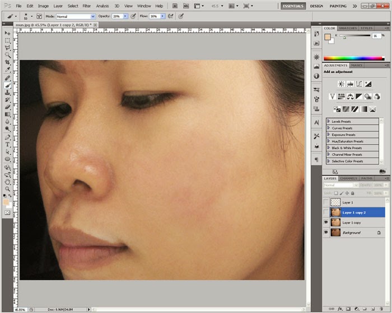Image resolution: width=392 pixels, height=313 pixels.
Task: Select the Healing Brush tool
Action: [x=7, y=78]
